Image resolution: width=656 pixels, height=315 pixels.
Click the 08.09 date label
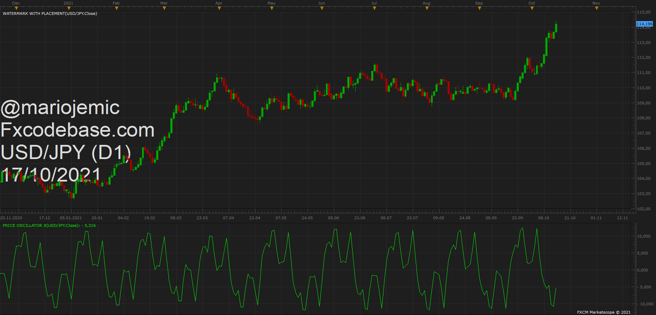coord(491,218)
